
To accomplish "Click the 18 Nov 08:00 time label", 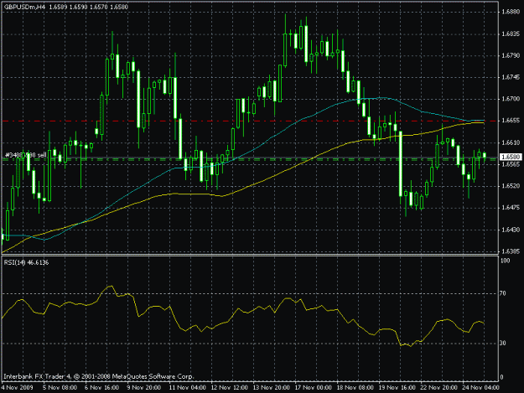I will tap(355, 387).
